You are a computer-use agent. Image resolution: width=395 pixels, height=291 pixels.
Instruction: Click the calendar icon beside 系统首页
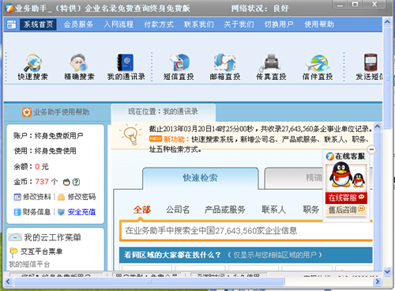(x=11, y=25)
